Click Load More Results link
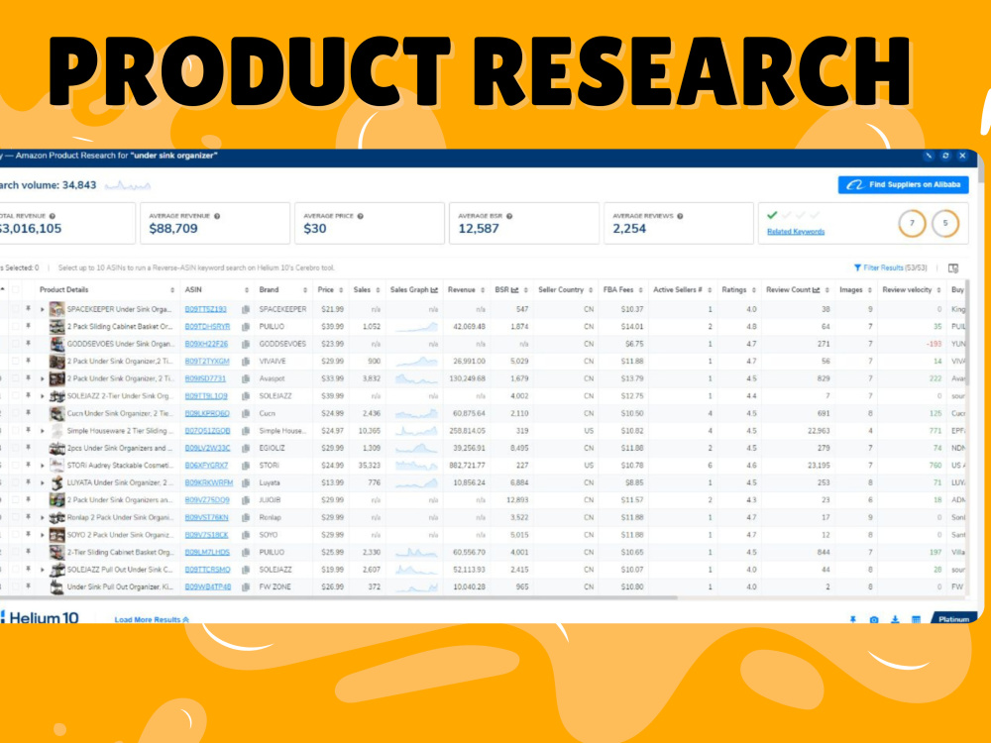The height and width of the screenshot is (743, 991). (x=152, y=620)
